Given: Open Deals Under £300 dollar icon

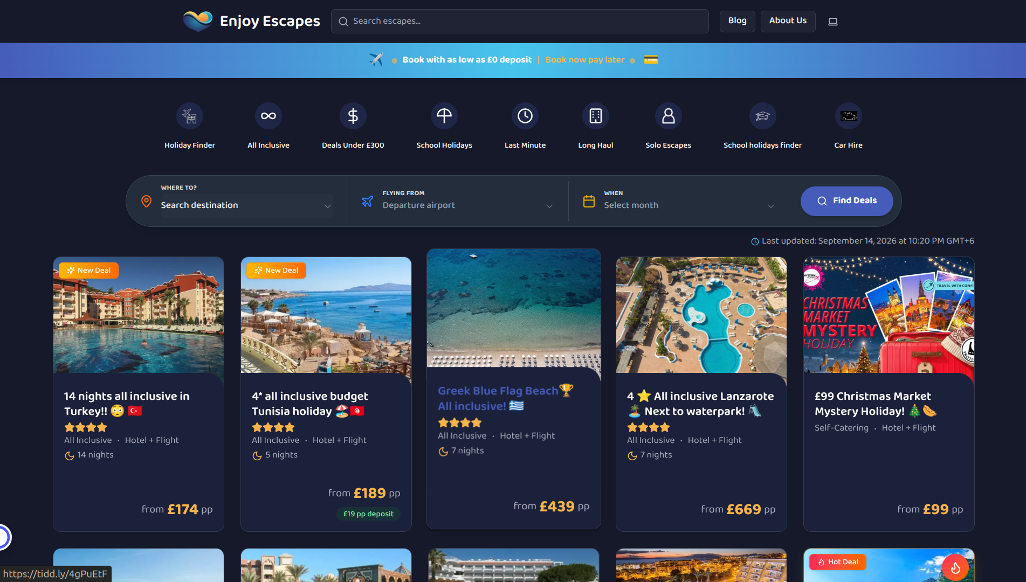Looking at the screenshot, I should pos(353,116).
